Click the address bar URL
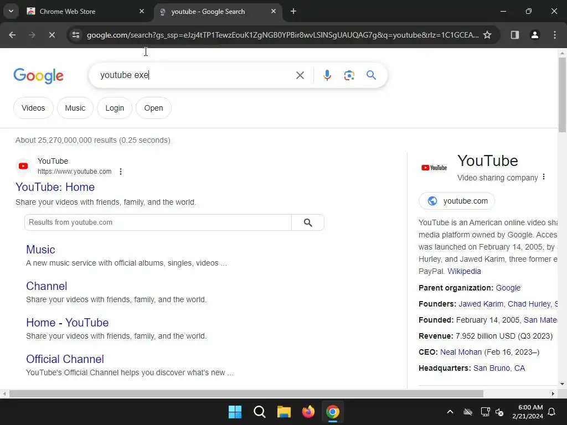The width and height of the screenshot is (567, 425). [283, 35]
